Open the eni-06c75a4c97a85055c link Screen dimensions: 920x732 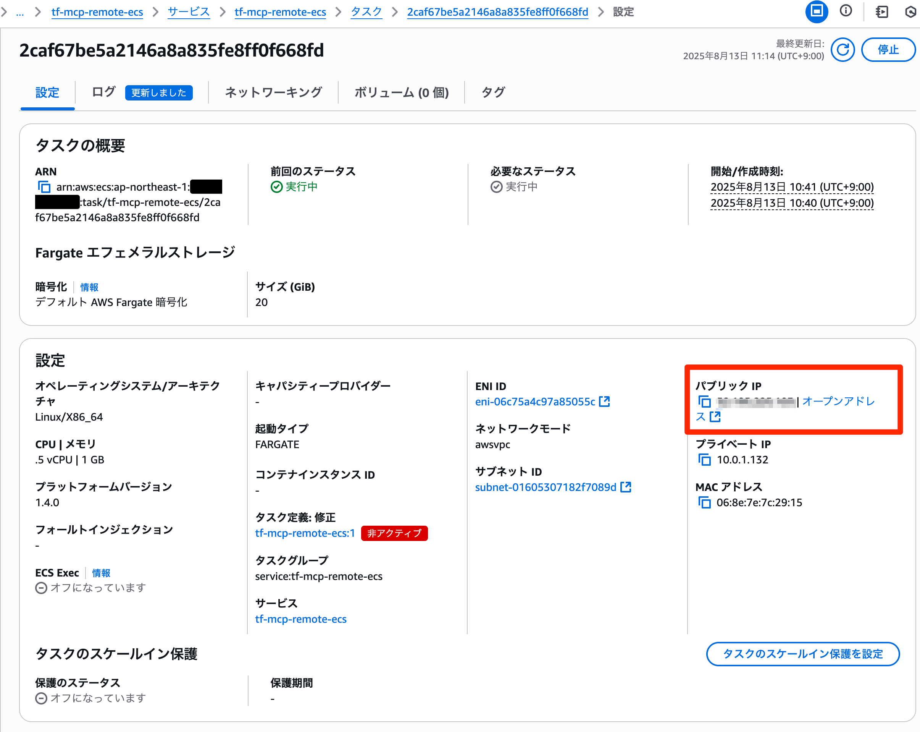pos(535,402)
